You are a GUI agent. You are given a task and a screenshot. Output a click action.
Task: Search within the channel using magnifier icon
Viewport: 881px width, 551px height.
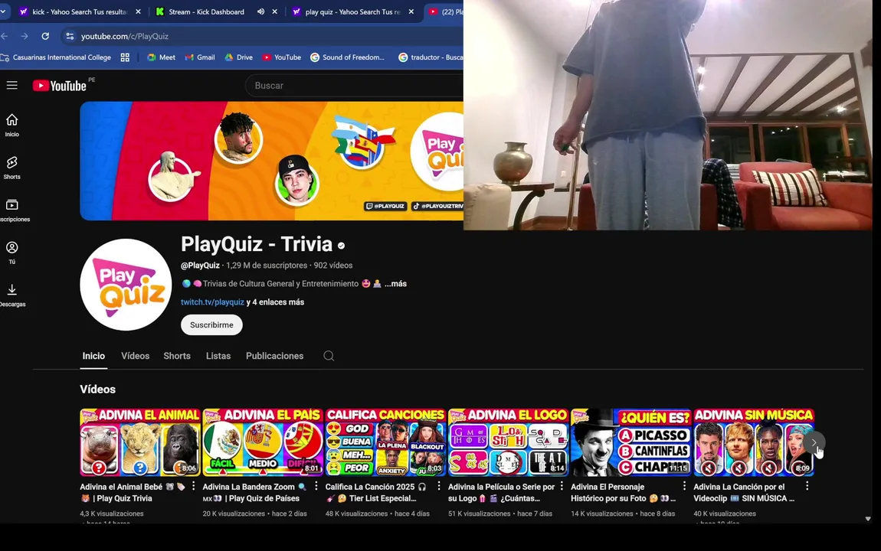click(x=329, y=356)
